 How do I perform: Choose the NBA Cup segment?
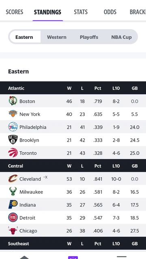click(121, 37)
